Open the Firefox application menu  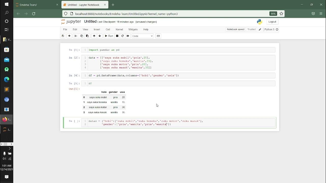pyautogui.click(x=321, y=14)
